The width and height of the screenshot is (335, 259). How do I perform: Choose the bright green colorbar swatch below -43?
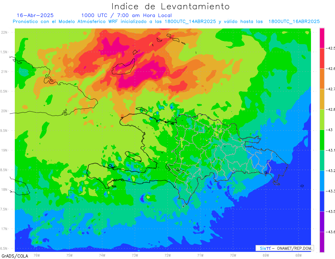tap(322, 140)
